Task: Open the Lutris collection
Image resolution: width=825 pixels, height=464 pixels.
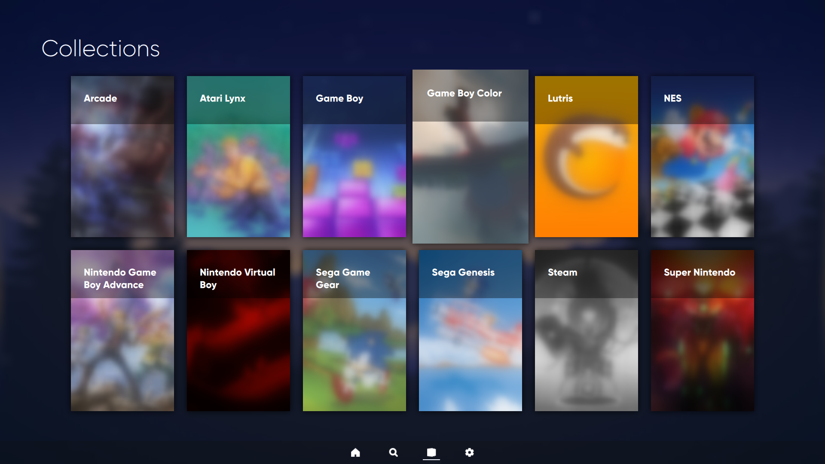Action: [586, 156]
